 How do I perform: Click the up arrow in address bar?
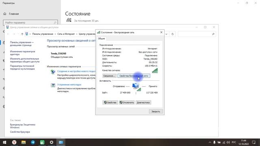[x=22, y=34]
